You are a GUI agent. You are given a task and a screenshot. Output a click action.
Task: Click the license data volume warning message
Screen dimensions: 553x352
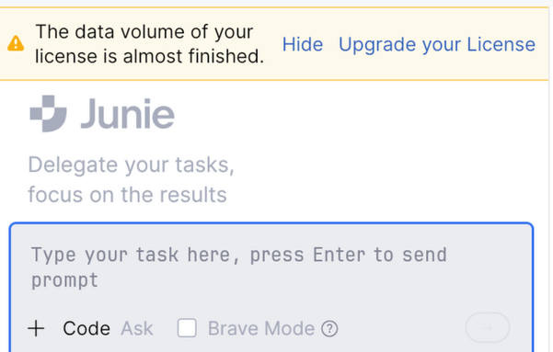click(150, 44)
